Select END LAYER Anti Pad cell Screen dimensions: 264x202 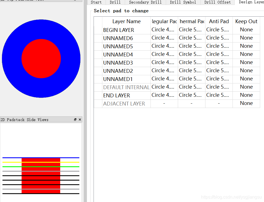(219, 95)
